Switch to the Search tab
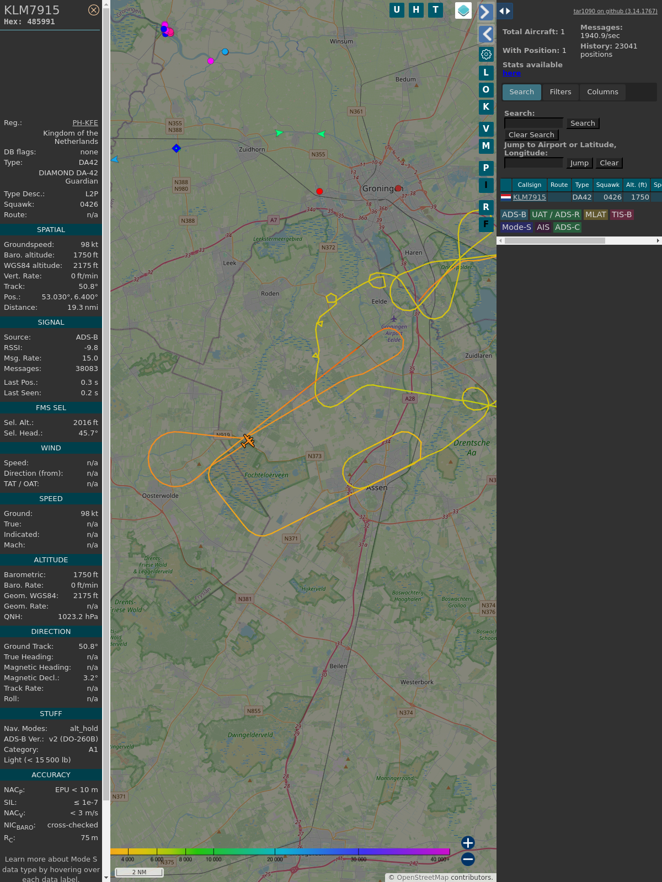 pyautogui.click(x=522, y=92)
